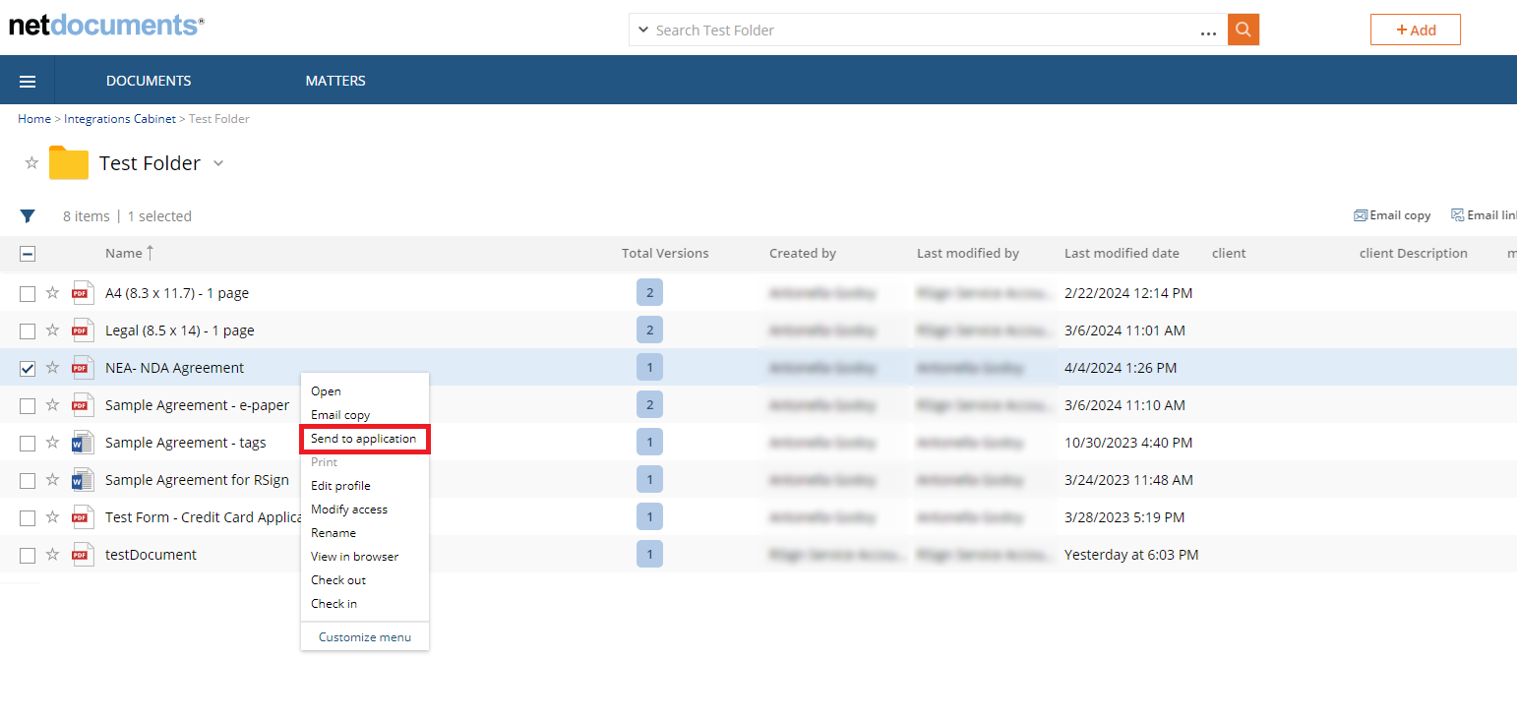1517x720 pixels.
Task: Click PDF icon of Test Form row
Action: tap(84, 517)
